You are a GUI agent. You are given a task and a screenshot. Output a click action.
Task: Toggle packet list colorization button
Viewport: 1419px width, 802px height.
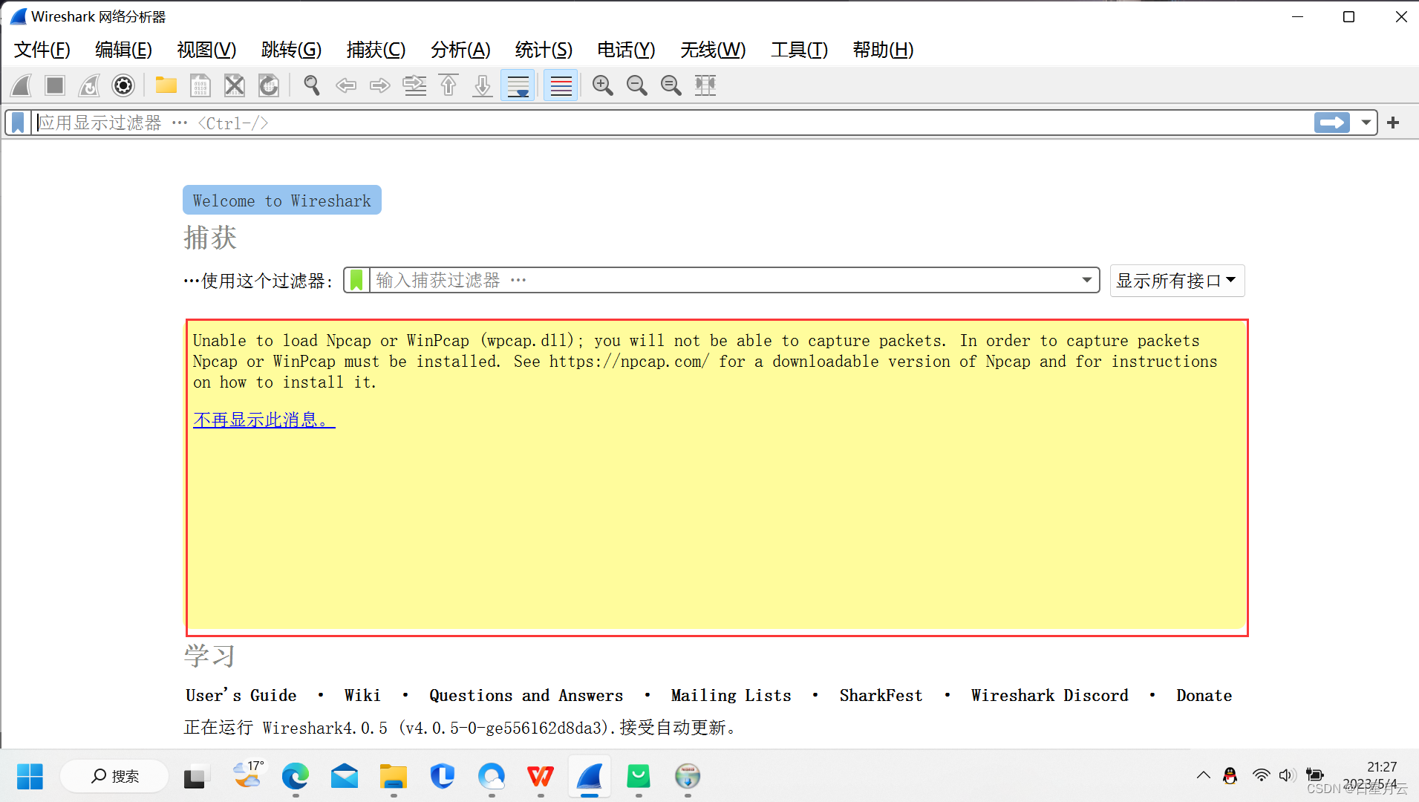click(561, 85)
